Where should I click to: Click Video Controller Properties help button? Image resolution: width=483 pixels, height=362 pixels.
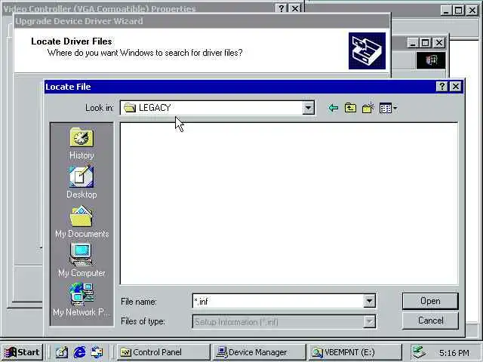281,8
